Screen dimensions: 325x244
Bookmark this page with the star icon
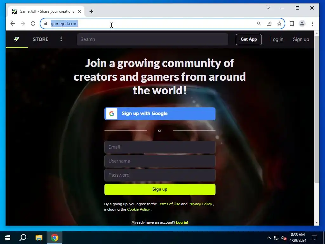coord(279,24)
